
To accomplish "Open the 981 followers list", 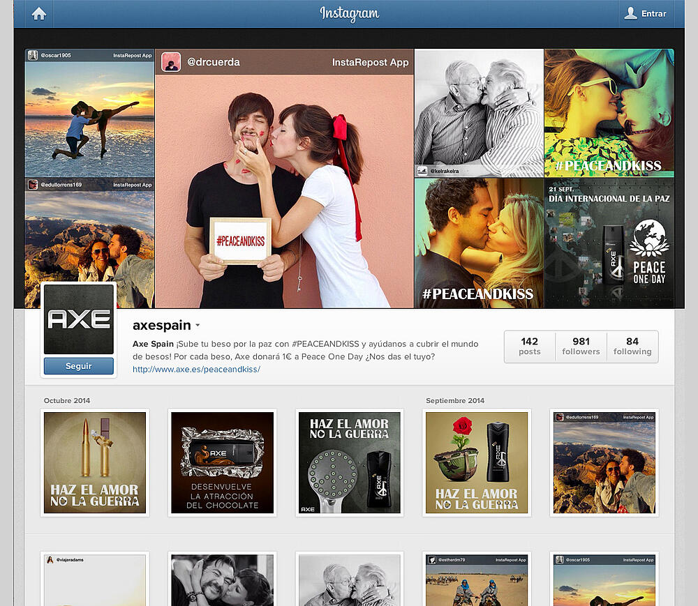I will click(581, 347).
